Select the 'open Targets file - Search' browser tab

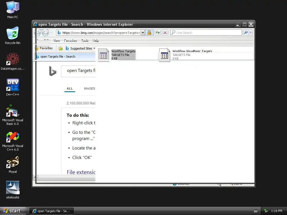[x=65, y=57]
